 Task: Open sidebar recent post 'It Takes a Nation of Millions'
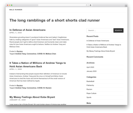[x=104, y=46]
